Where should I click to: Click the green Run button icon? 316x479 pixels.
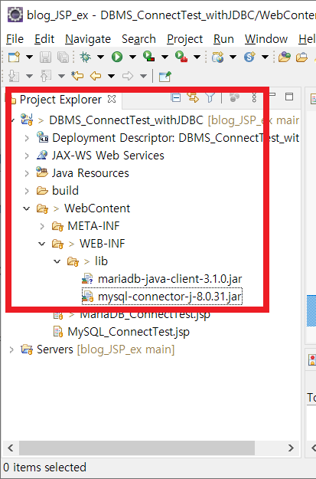117,57
